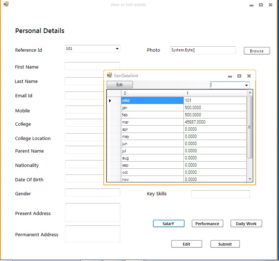Select the 500.0000 value in feb row
This screenshot has width=279, height=261.
point(215,115)
